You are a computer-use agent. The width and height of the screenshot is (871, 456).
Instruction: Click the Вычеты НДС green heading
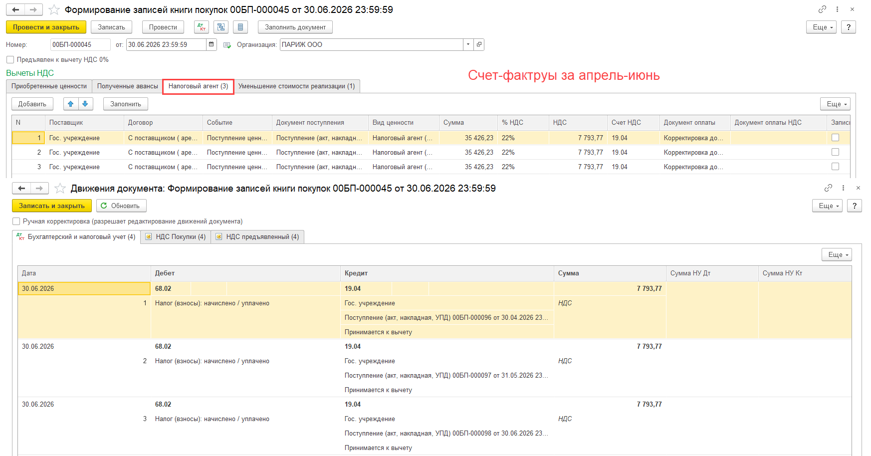pyautogui.click(x=30, y=73)
